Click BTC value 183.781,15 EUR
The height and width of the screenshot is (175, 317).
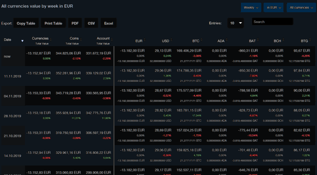(189, 110)
